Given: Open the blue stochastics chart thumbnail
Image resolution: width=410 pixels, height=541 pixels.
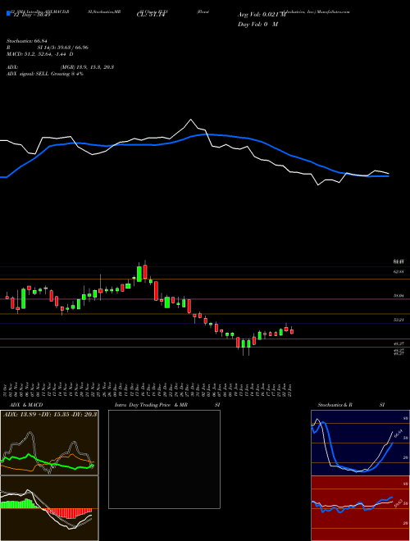Looking at the screenshot, I should pyautogui.click(x=360, y=443).
